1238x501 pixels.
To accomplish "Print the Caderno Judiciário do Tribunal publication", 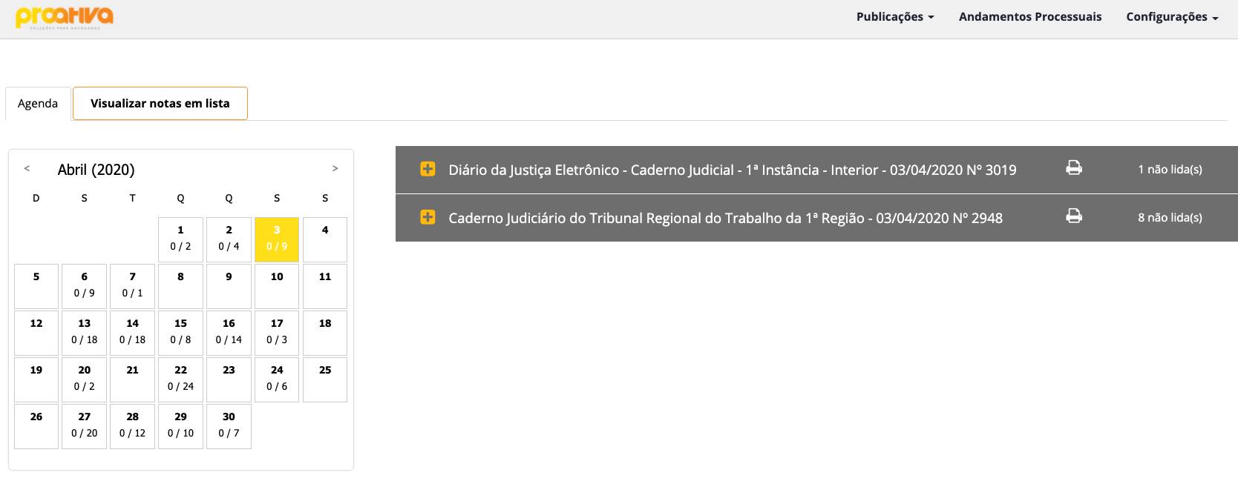I will [1074, 216].
